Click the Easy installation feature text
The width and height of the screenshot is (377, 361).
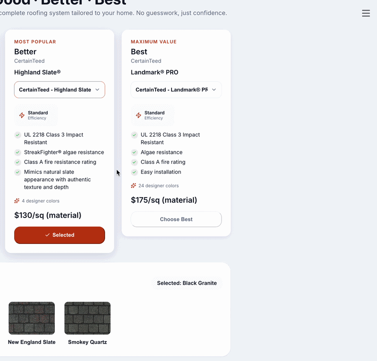pyautogui.click(x=161, y=172)
